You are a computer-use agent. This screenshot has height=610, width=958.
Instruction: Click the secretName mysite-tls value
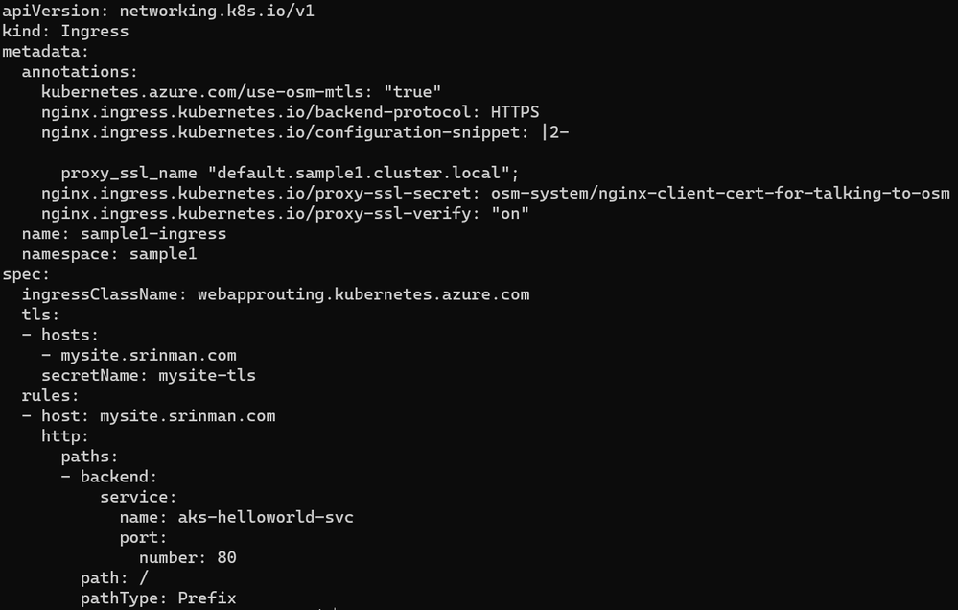(x=207, y=375)
